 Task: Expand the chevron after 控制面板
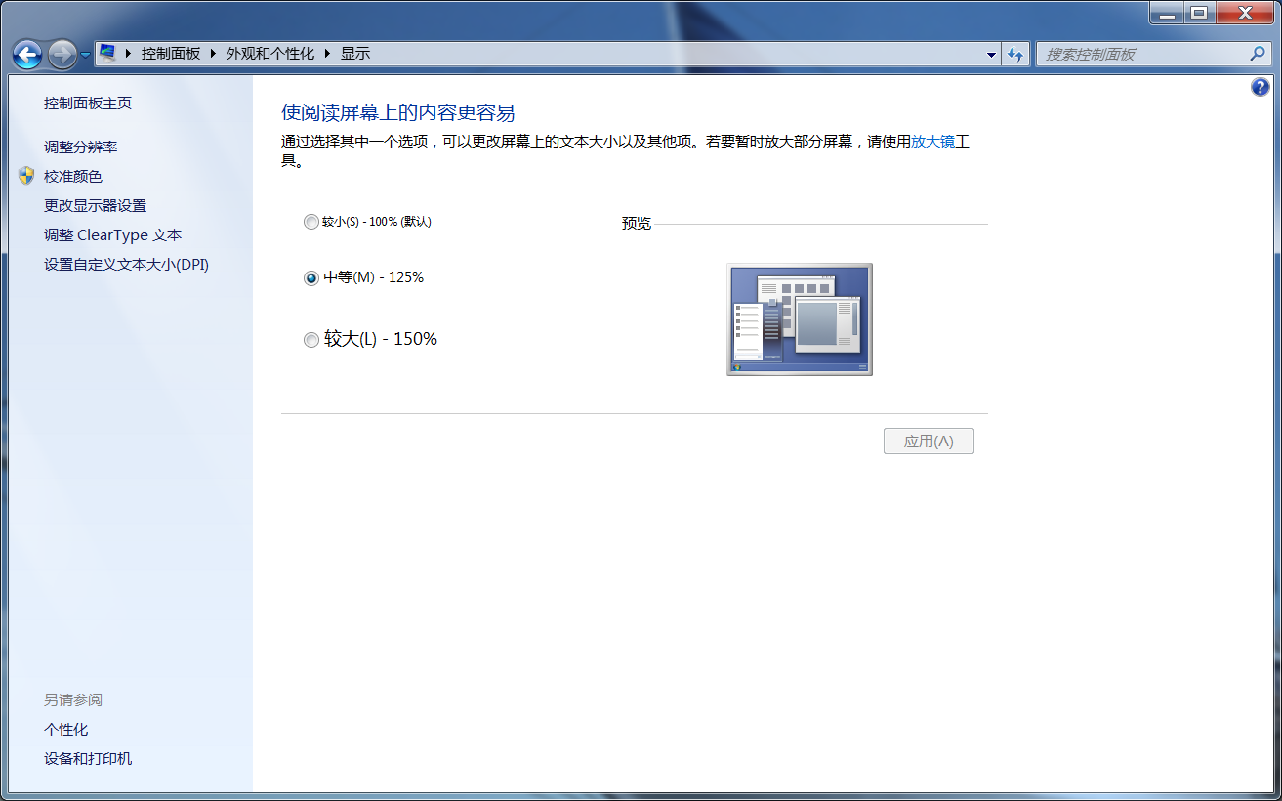214,54
